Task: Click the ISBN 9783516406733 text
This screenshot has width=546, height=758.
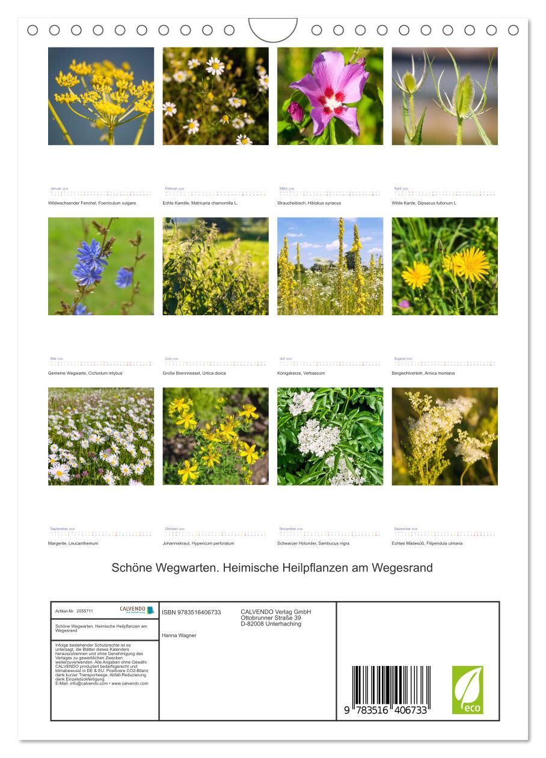Action: [x=191, y=612]
